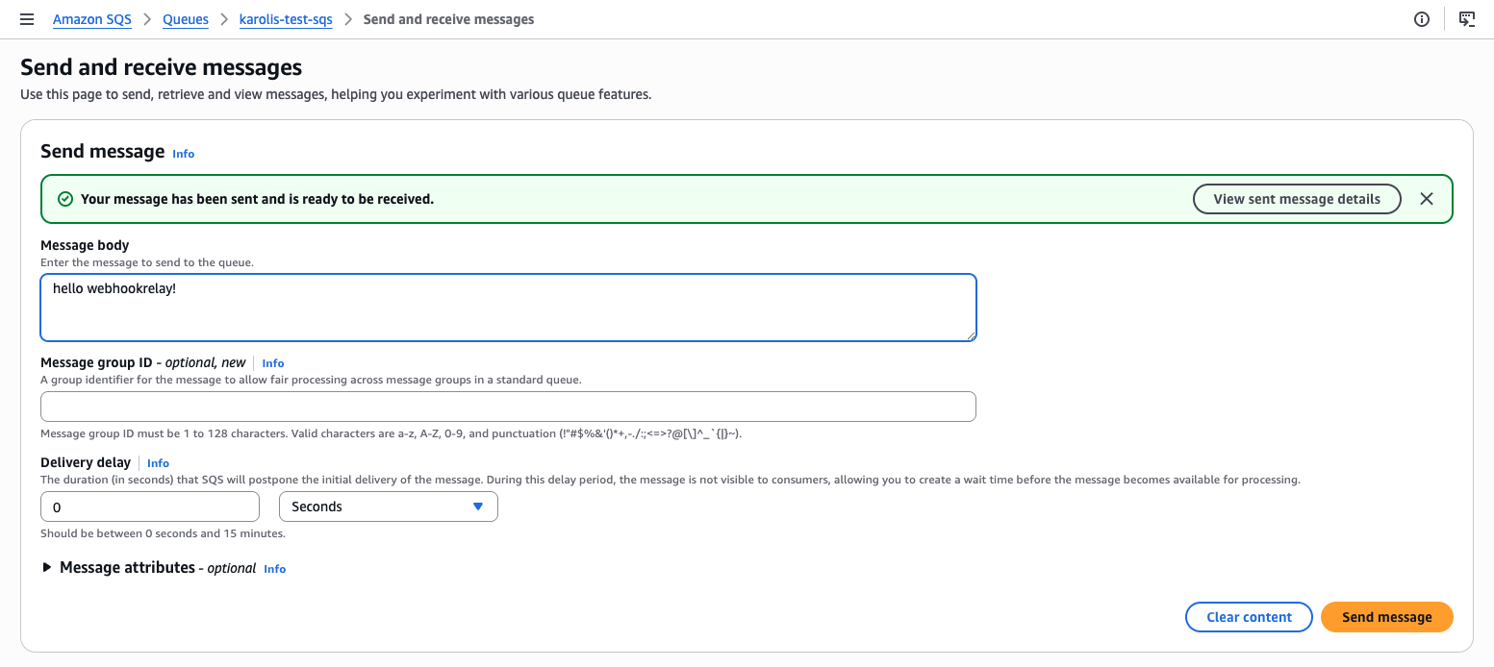
Task: Click inside the Message body text area
Action: pos(508,306)
